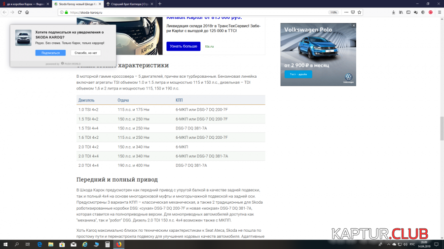Click the '6-МКП' cell in 2.0 TDI 4×2 row
This screenshot has width=444, height=249.
click(182, 147)
